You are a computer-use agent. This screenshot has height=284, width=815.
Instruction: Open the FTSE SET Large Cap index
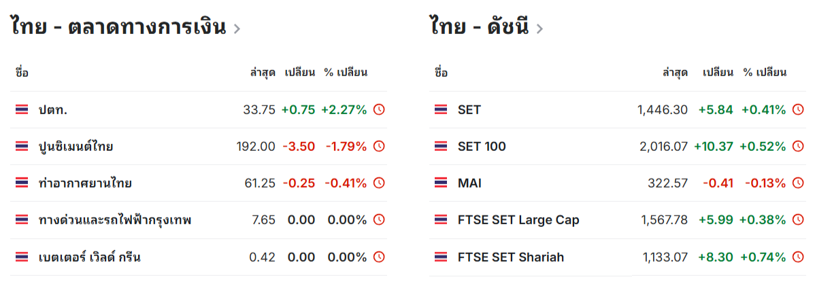(519, 220)
